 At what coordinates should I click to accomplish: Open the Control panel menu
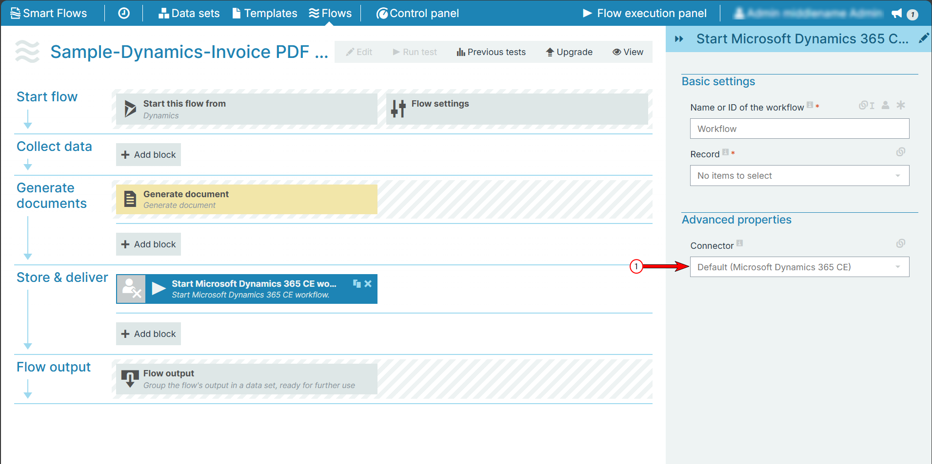pos(417,13)
